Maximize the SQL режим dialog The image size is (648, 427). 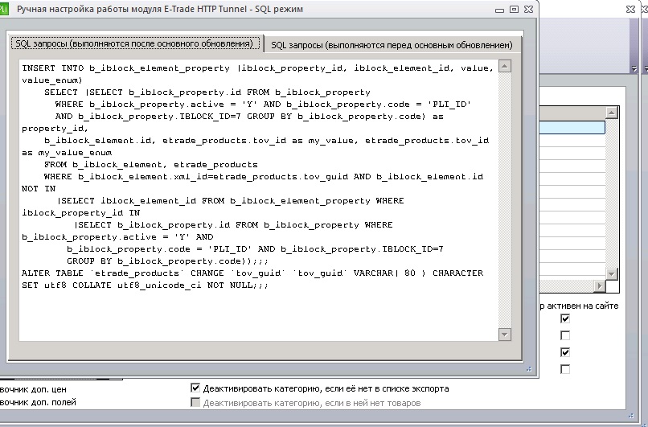click(514, 9)
